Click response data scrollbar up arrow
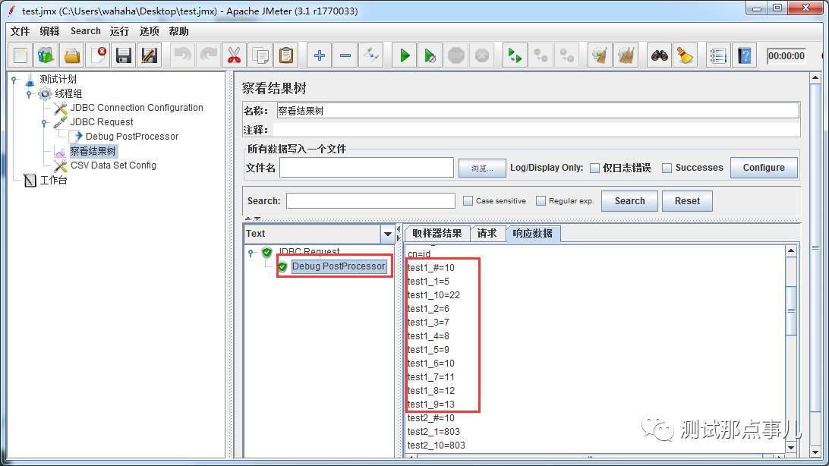The image size is (829, 466). tap(791, 251)
